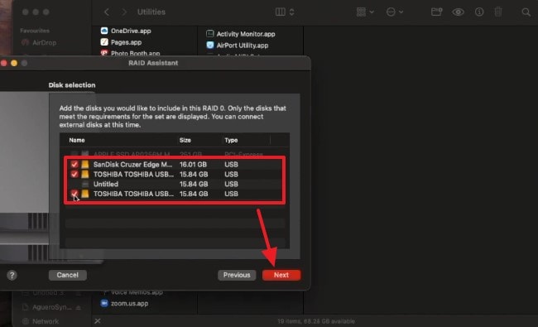Click the Activity Monitor app icon
This screenshot has height=327, width=538.
click(210, 34)
